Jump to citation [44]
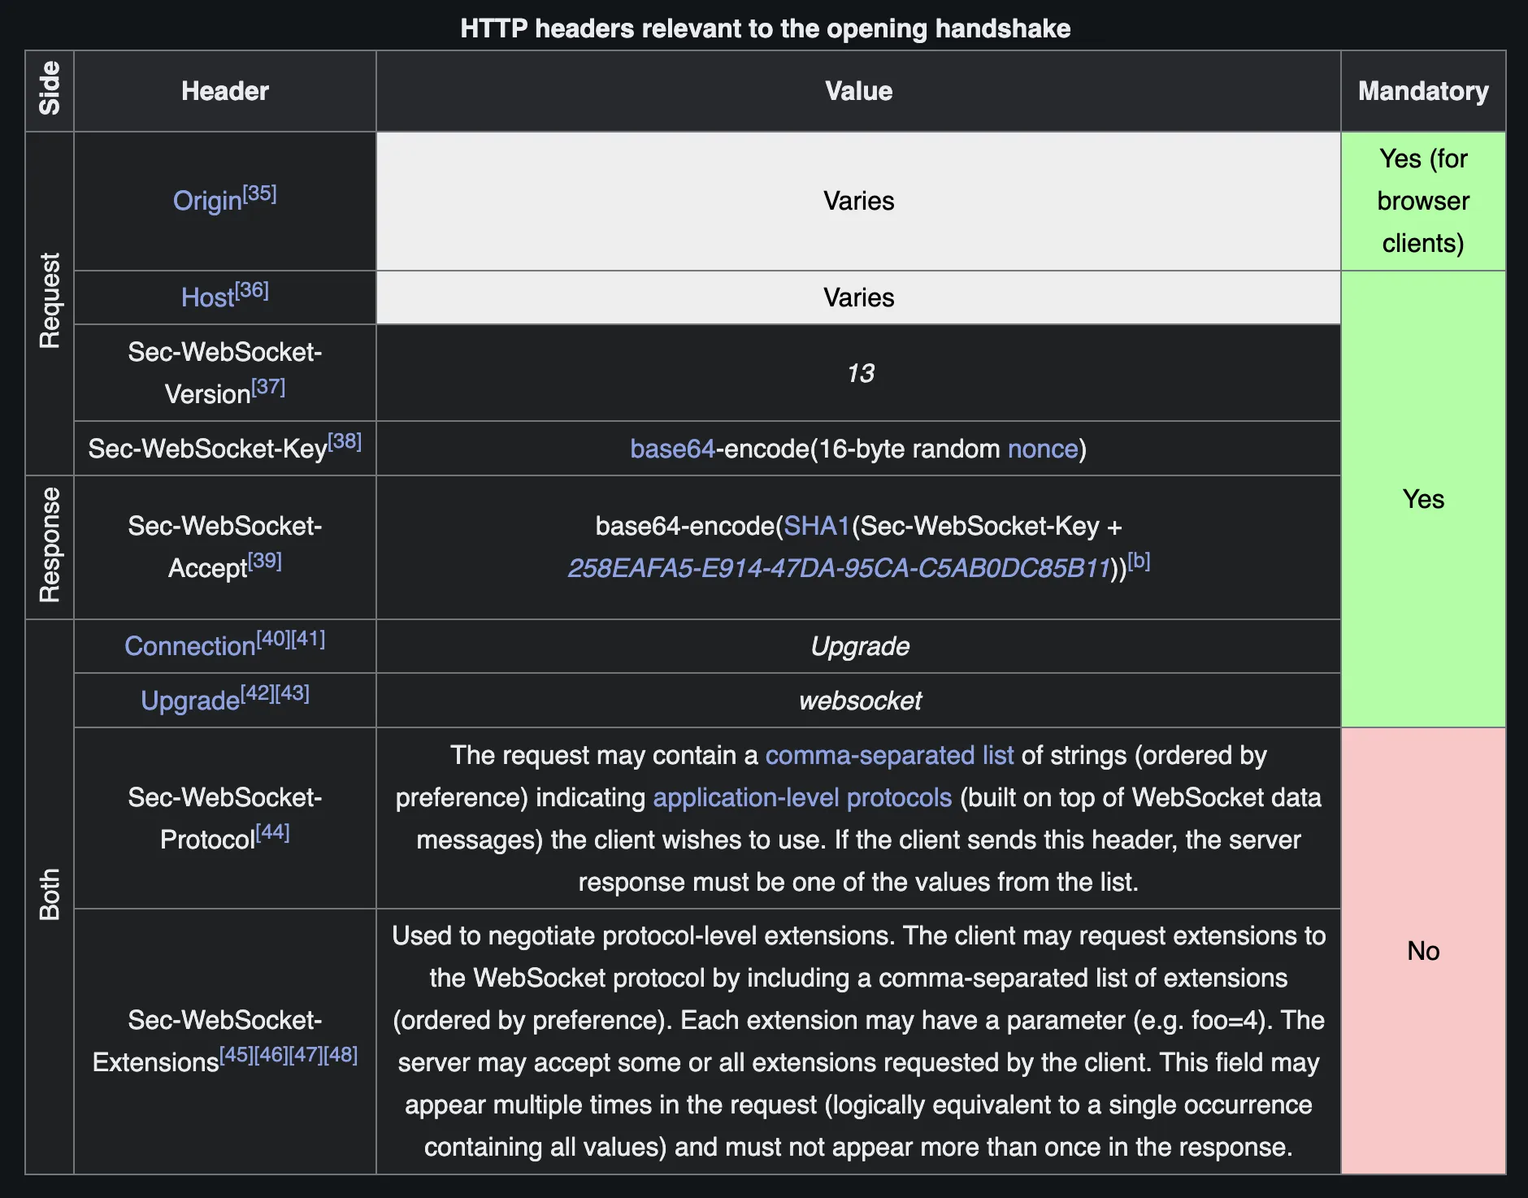 (x=273, y=832)
